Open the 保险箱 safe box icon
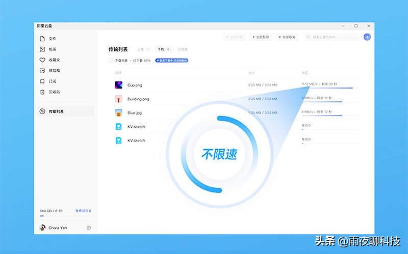The image size is (408, 254). pos(42,70)
